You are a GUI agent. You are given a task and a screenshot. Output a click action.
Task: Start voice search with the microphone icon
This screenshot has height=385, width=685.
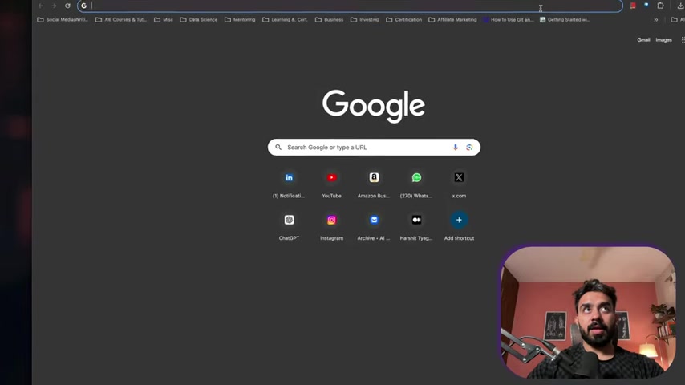pos(456,148)
